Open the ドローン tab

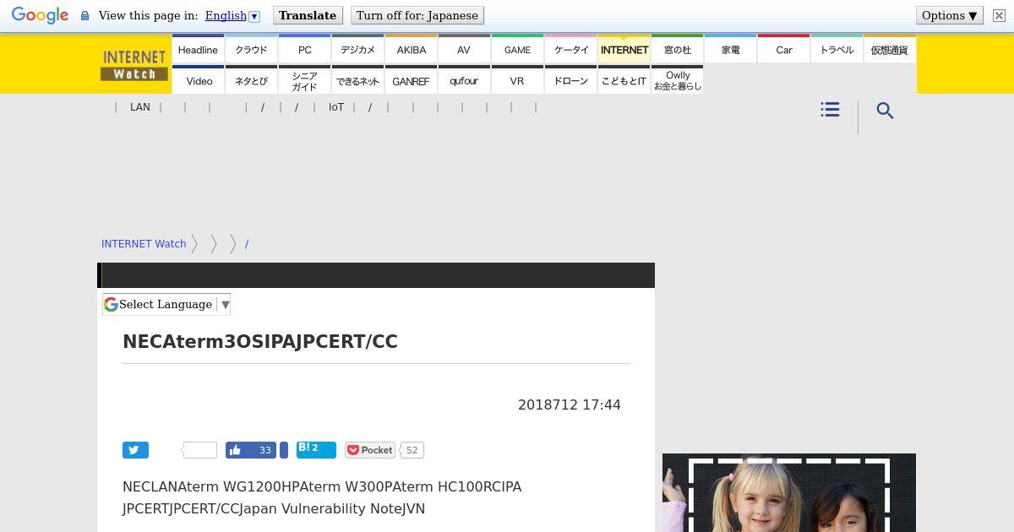coord(570,80)
